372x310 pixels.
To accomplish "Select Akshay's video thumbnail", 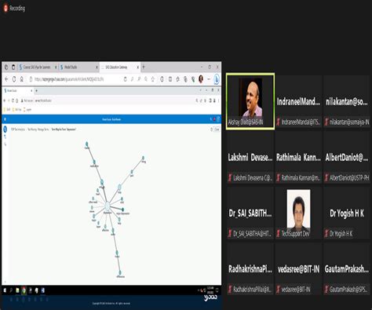I will (x=250, y=101).
